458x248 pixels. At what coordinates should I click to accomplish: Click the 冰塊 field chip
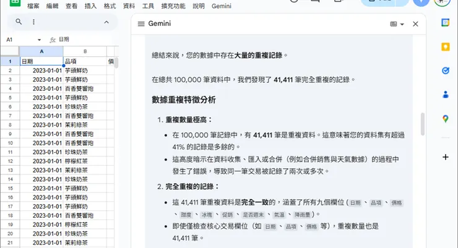click(x=207, y=215)
